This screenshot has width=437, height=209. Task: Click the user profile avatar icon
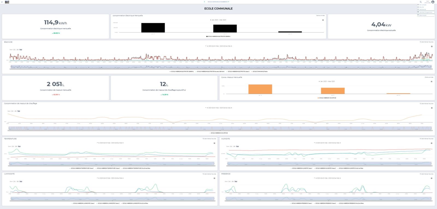pos(433,2)
